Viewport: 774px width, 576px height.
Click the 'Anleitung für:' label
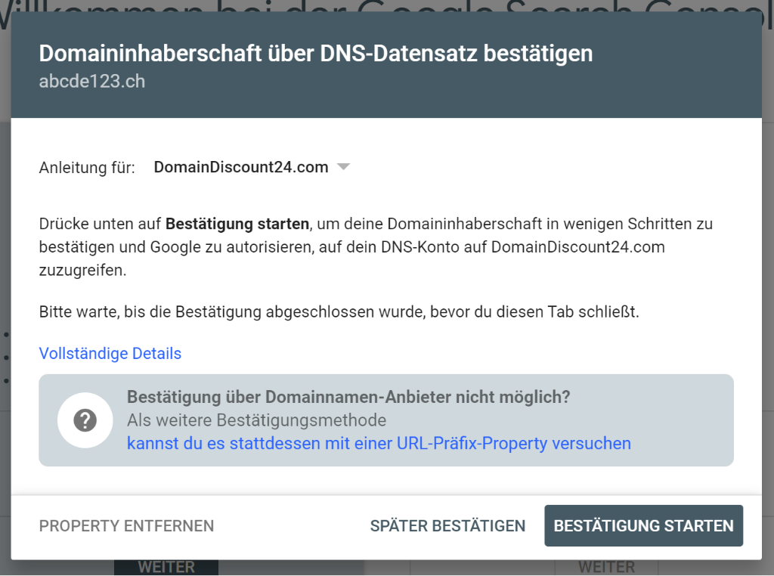point(87,167)
